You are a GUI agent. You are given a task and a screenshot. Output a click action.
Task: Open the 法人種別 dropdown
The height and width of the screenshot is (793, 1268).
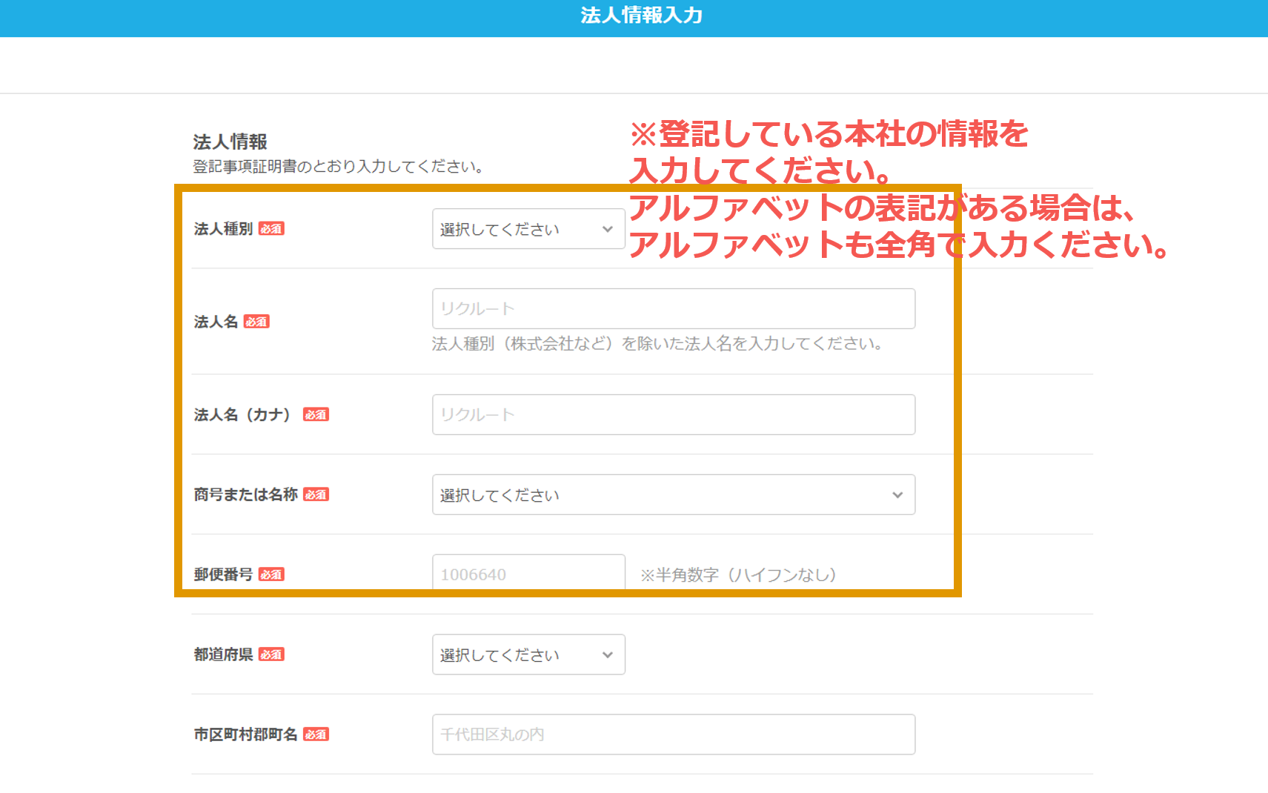528,229
